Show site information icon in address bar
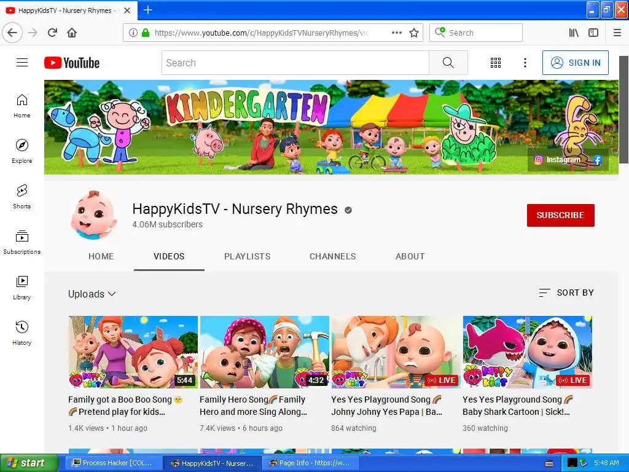The image size is (629, 472). (133, 33)
